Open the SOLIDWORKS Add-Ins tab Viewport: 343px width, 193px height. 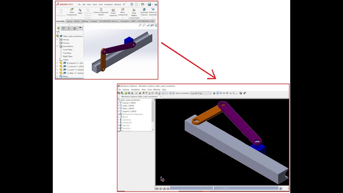109,21
